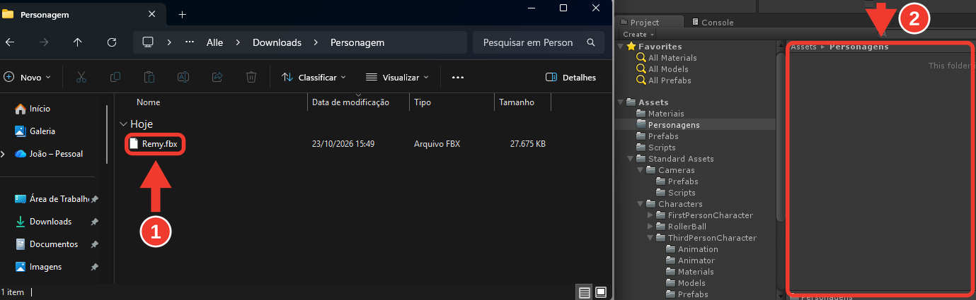Expand RollerBall folder

651,227
